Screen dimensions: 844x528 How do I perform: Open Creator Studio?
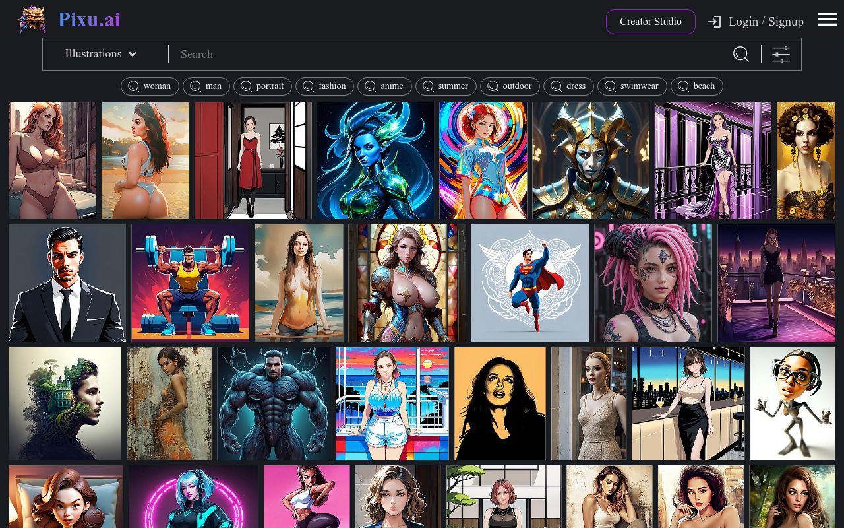[651, 22]
